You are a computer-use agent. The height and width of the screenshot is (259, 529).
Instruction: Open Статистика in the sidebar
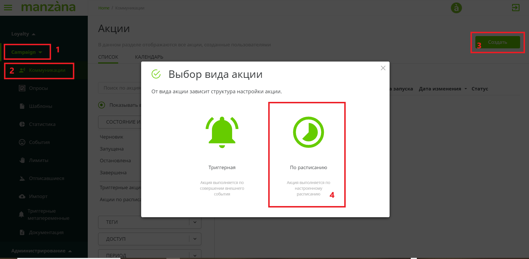tap(42, 124)
